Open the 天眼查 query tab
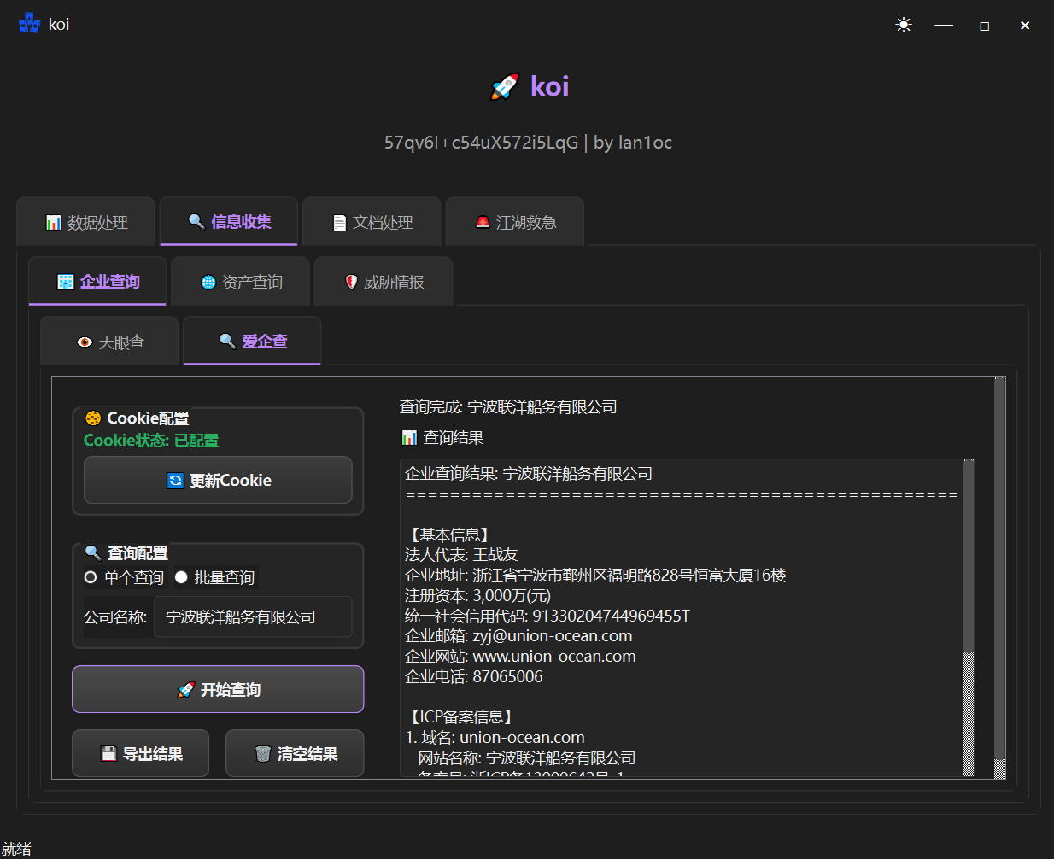The image size is (1054, 859). (110, 342)
